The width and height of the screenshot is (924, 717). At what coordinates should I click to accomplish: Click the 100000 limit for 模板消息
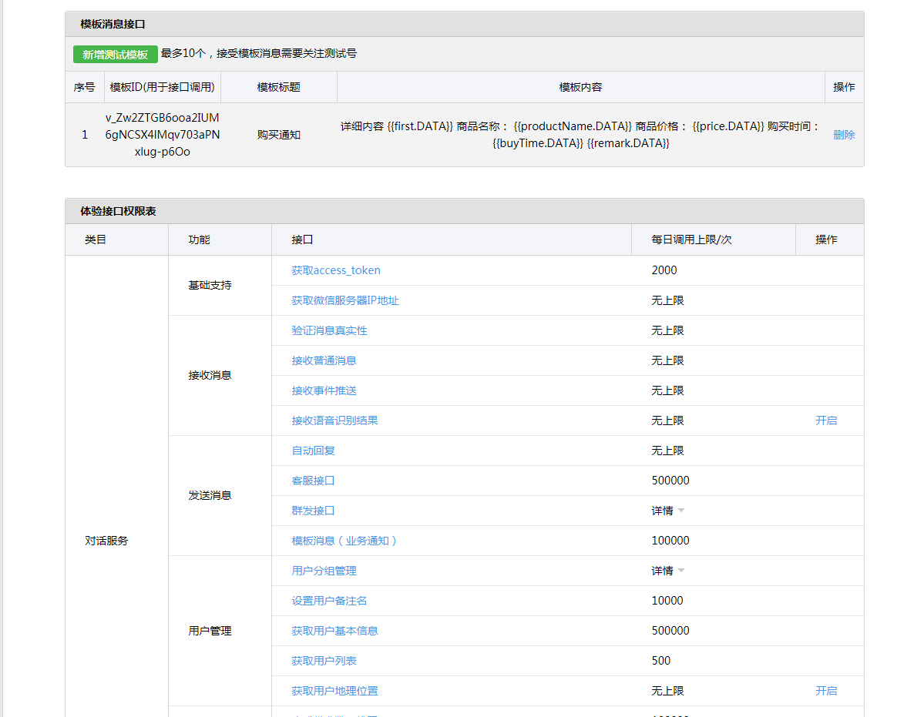click(670, 541)
